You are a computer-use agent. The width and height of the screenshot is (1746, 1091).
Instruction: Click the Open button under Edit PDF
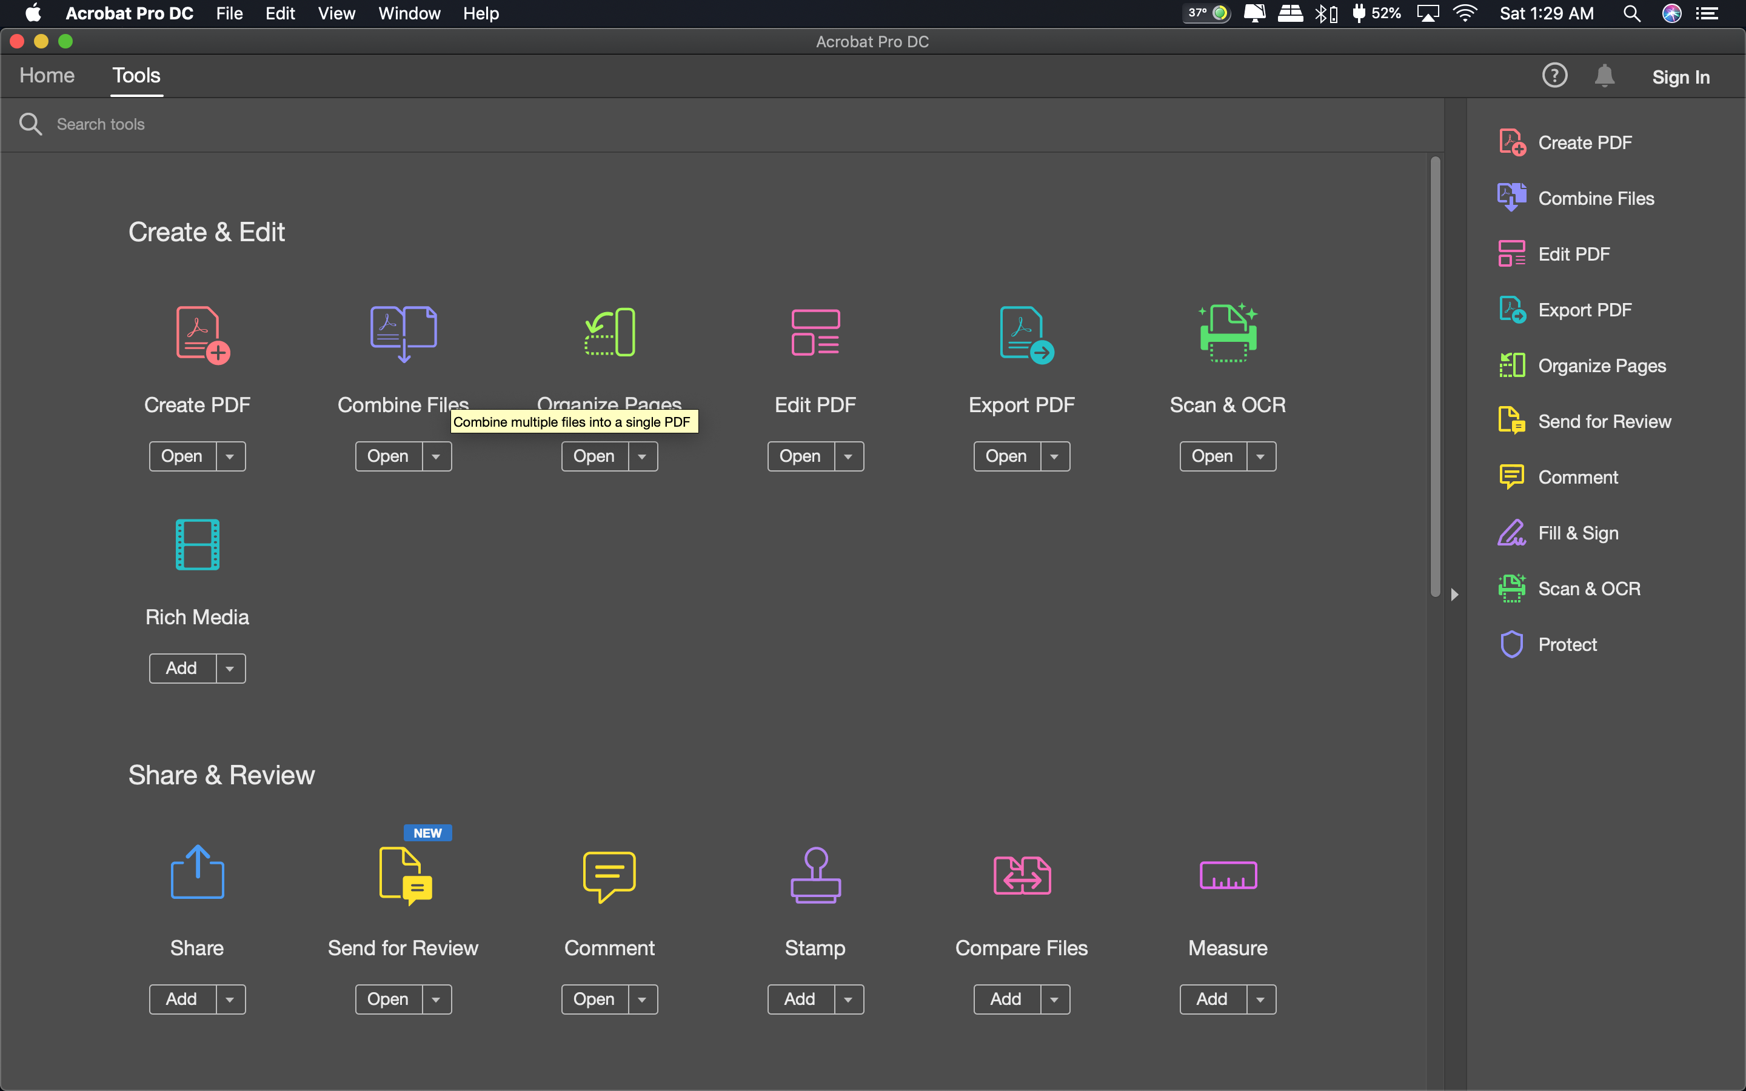point(800,456)
